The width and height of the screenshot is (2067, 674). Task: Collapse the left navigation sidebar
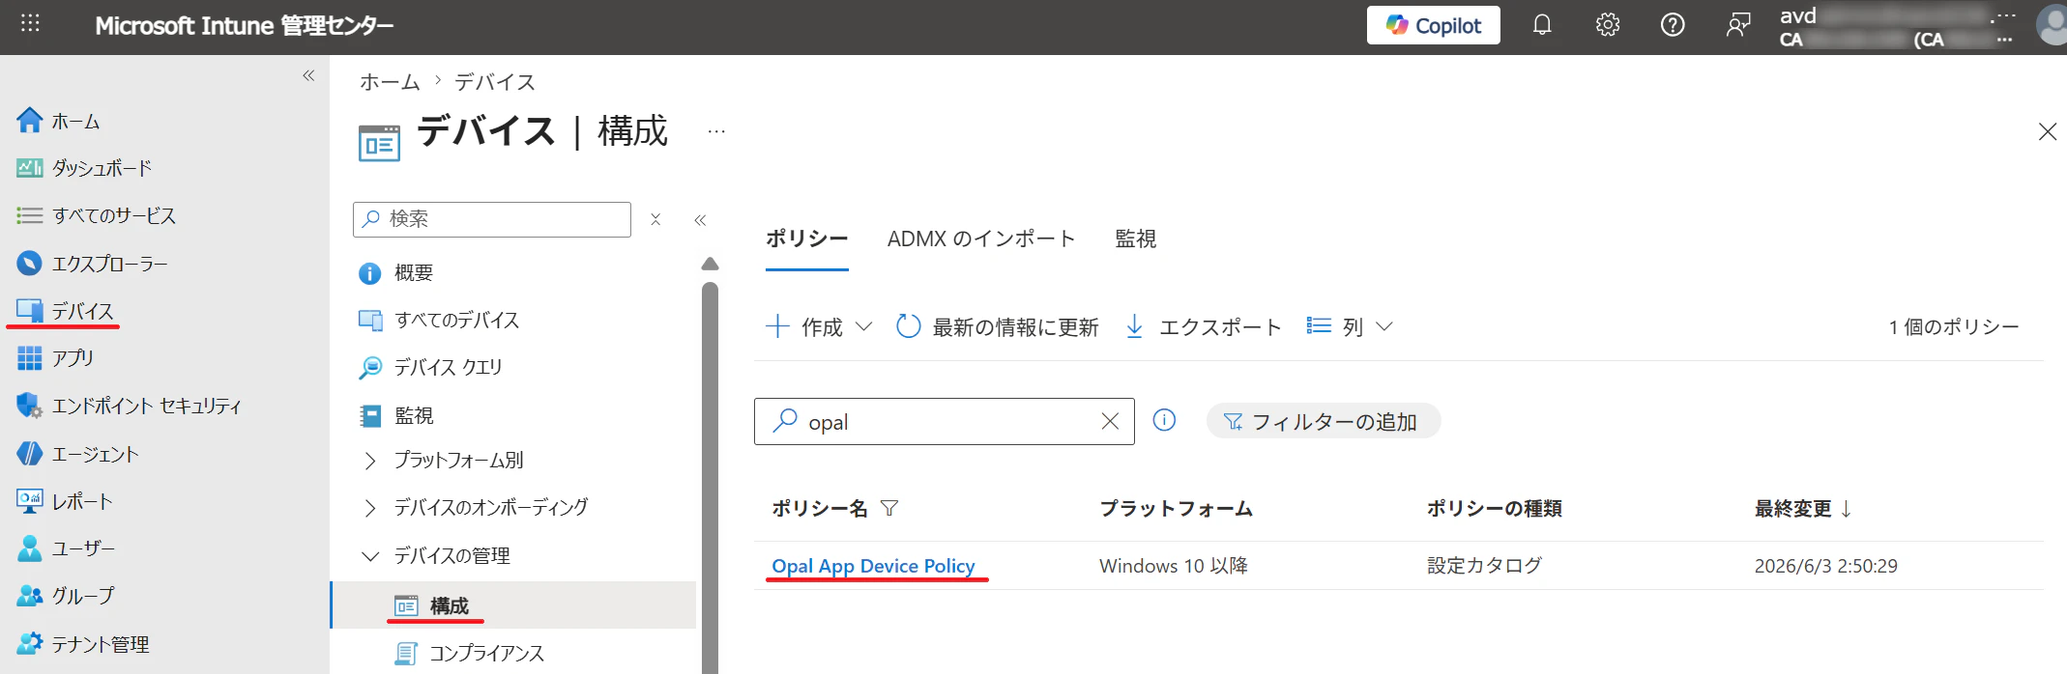(x=308, y=75)
